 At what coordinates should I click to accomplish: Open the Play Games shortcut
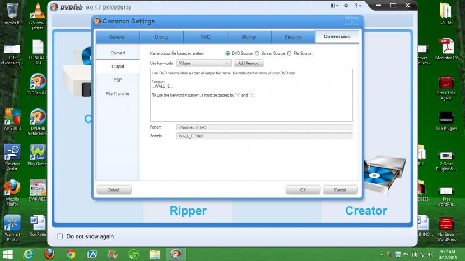pyautogui.click(x=38, y=155)
